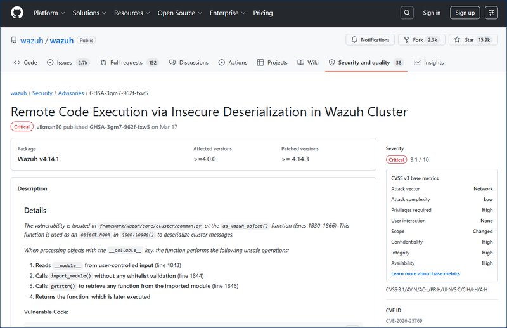Open the wazuh owner link

(32, 41)
